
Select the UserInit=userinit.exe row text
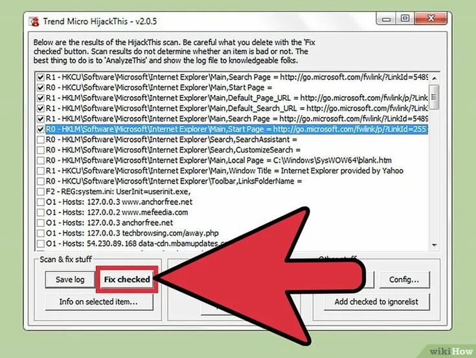(x=118, y=191)
